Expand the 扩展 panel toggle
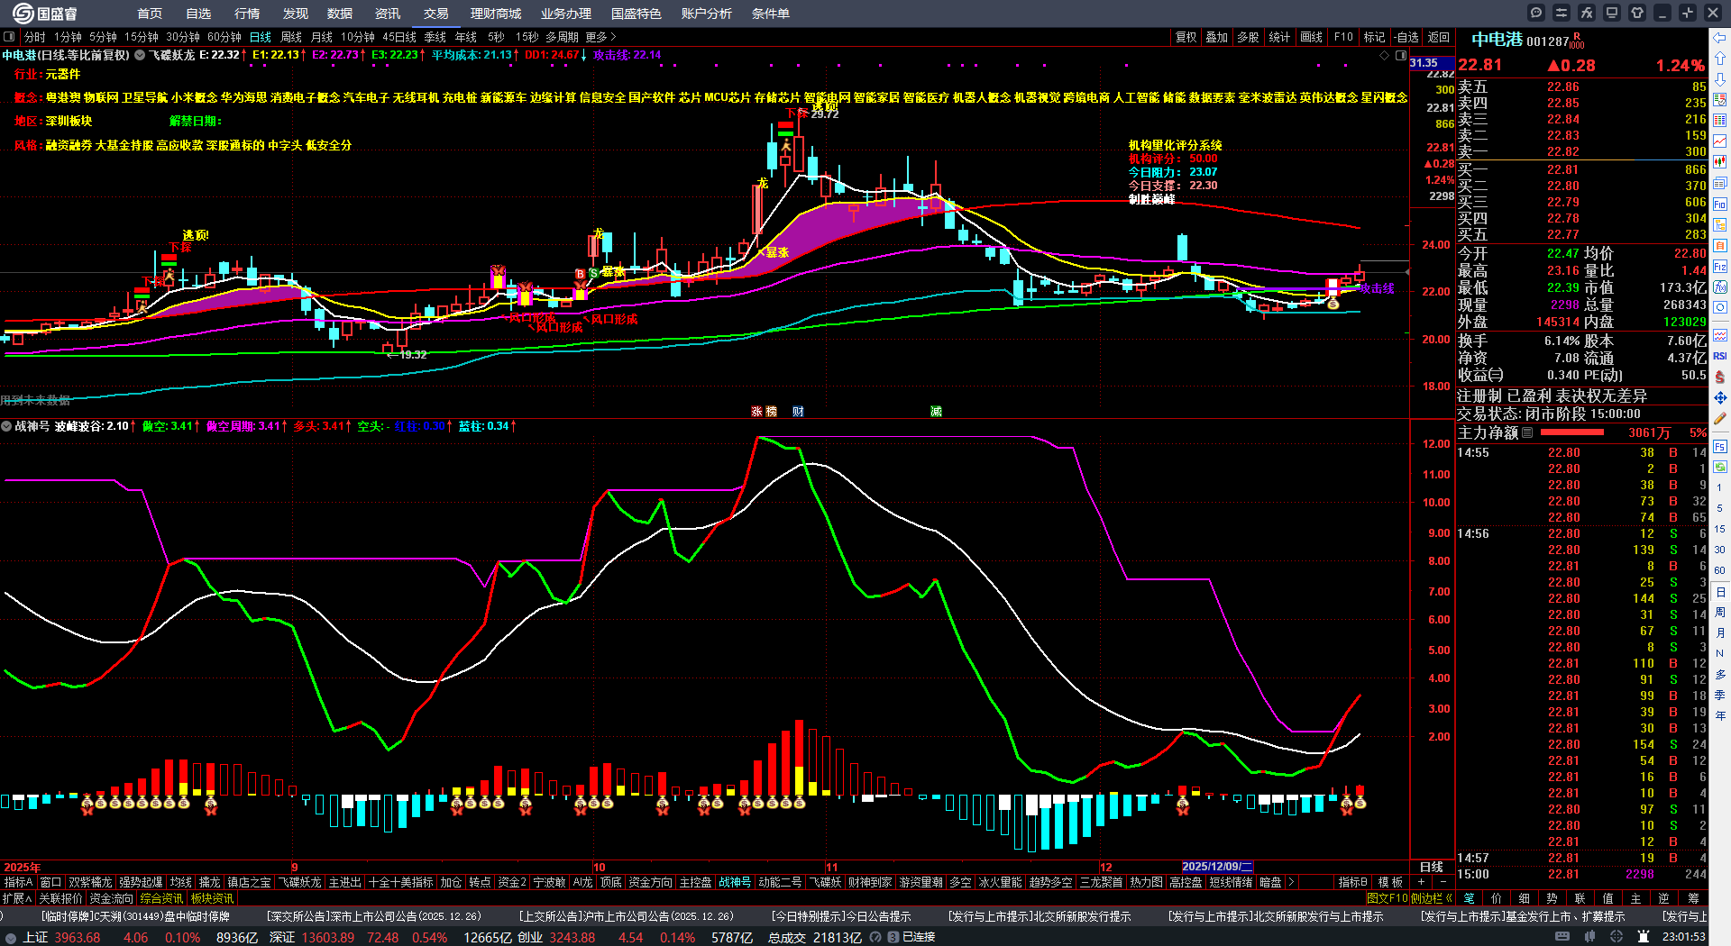Screen dimensions: 1731x946 (17, 898)
